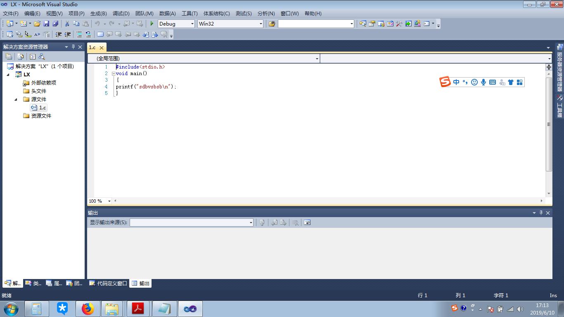Open the 编辑(E) menu

pyautogui.click(x=32, y=13)
